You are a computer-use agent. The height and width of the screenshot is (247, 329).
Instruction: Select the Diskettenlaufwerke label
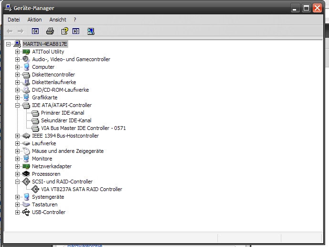click(54, 82)
